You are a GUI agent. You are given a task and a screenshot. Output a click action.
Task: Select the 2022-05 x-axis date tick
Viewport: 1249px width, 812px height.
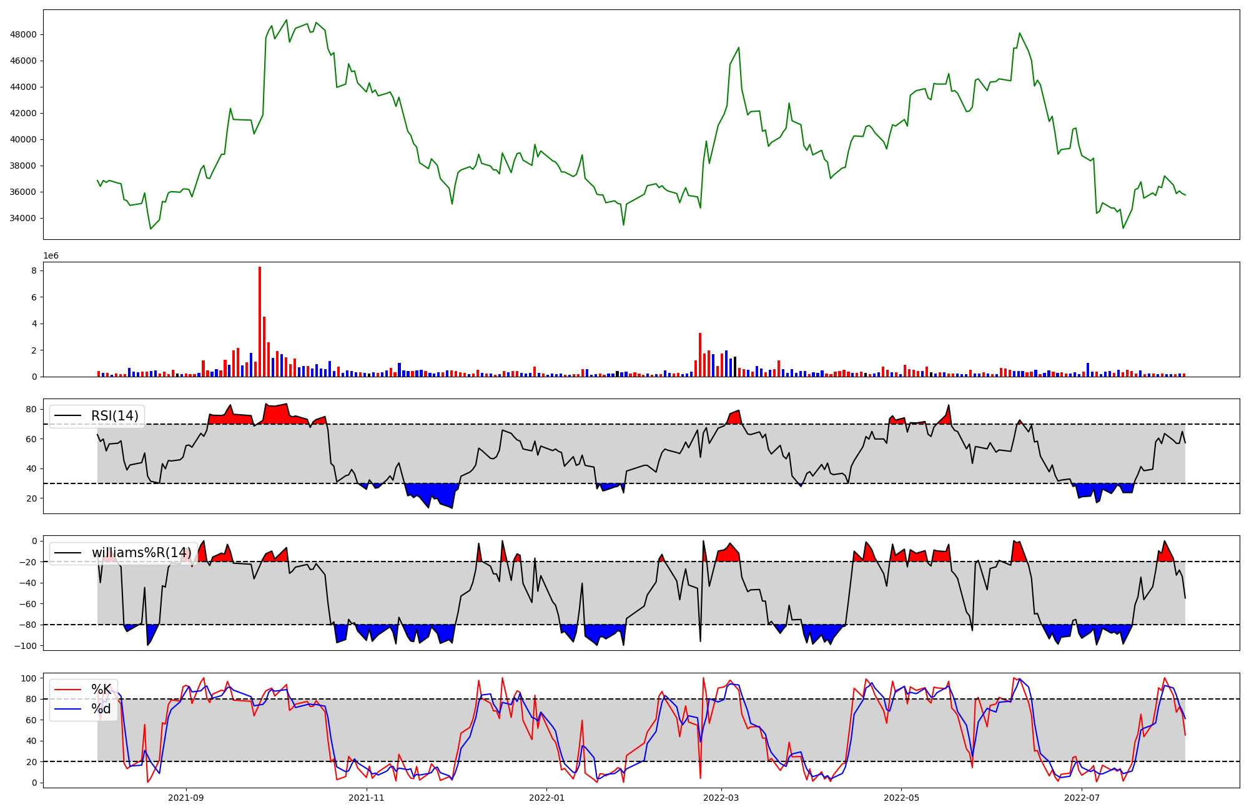tap(902, 798)
